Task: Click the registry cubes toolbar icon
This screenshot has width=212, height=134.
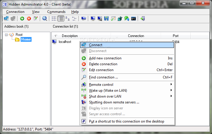Action: pyautogui.click(x=120, y=19)
